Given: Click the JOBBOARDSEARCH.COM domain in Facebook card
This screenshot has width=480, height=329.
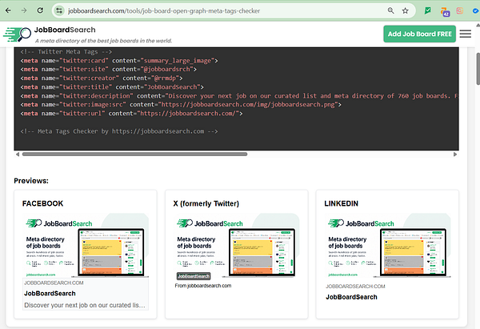Looking at the screenshot, I should (x=54, y=283).
